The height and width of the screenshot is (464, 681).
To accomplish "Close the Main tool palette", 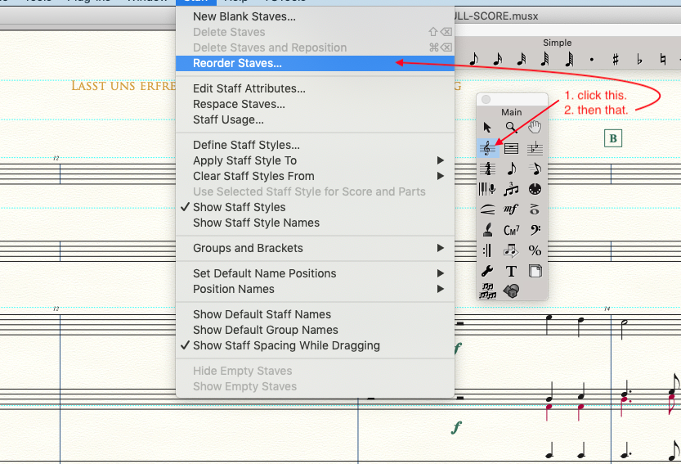I will 486,100.
